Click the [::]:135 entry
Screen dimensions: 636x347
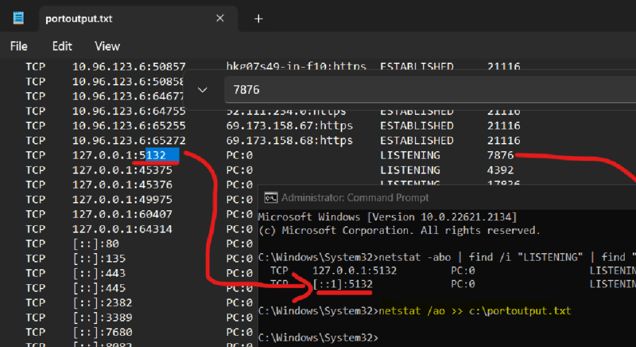[x=99, y=259]
